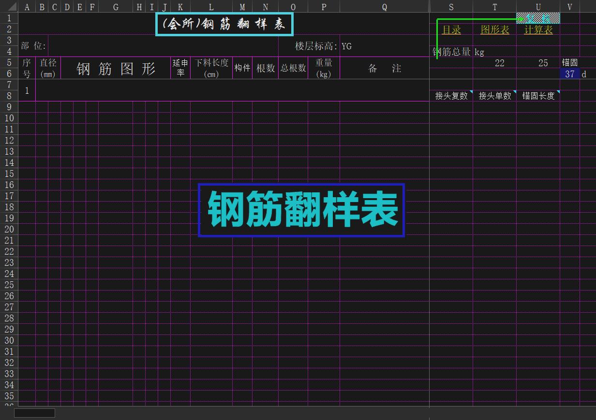Click the 下料长度(cm) column heading

pyautogui.click(x=211, y=69)
